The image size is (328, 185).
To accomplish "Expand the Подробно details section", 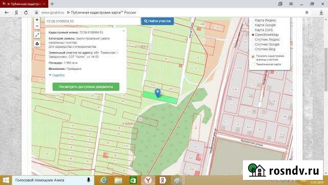I will 57,75.
